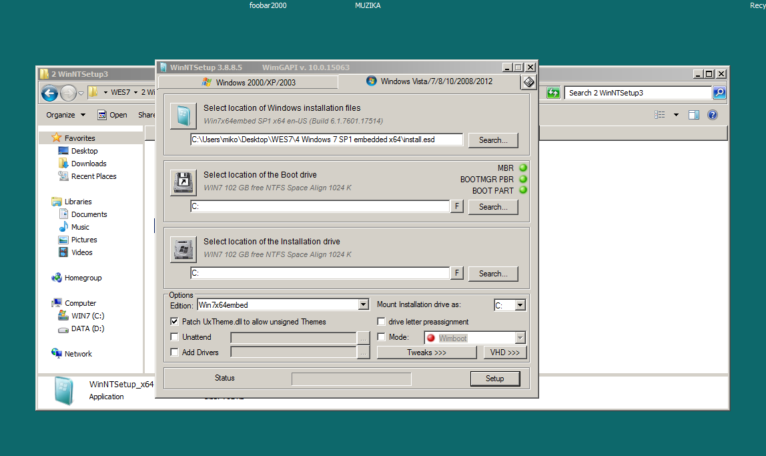Viewport: 766px width, 456px height.
Task: Click the F format button for the Boot drive
Action: (457, 206)
